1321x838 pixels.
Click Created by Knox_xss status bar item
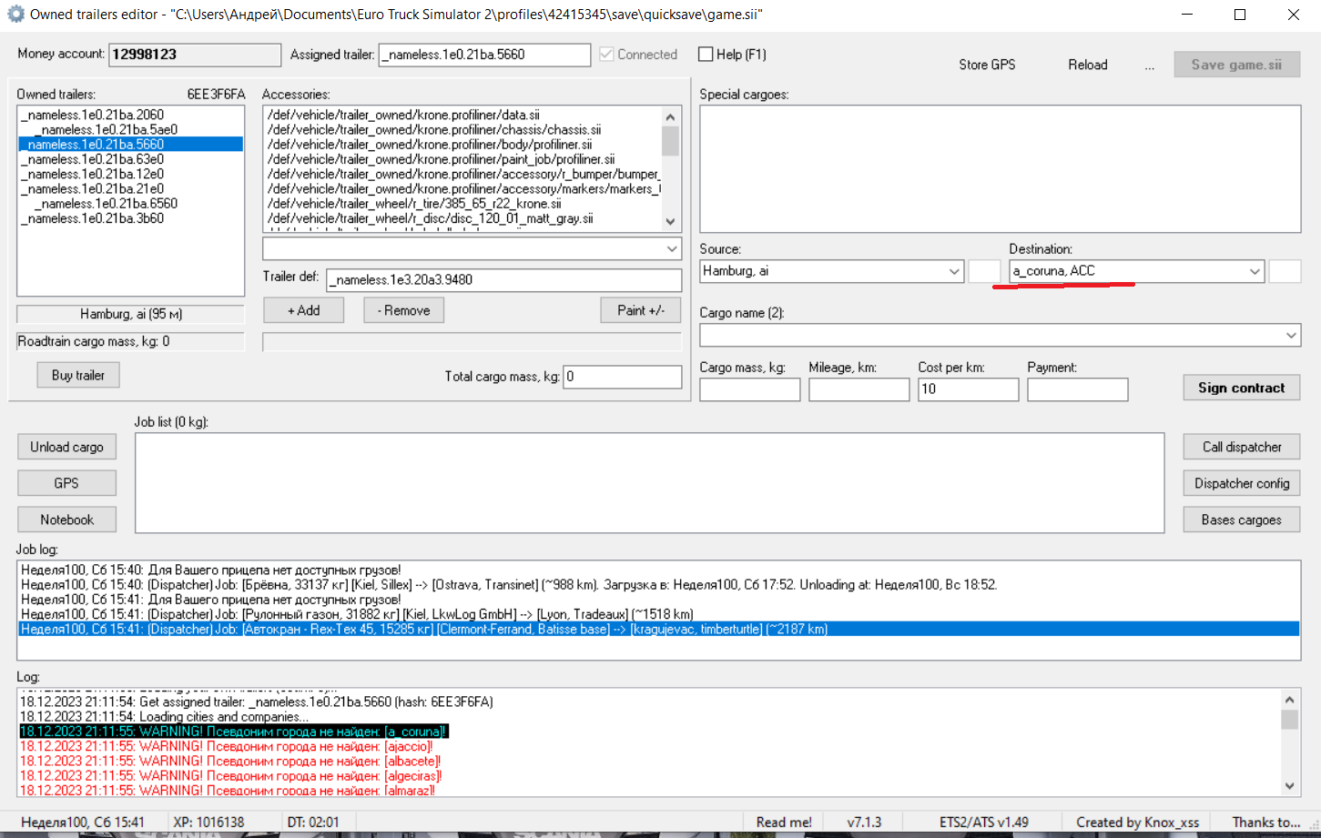1137,822
